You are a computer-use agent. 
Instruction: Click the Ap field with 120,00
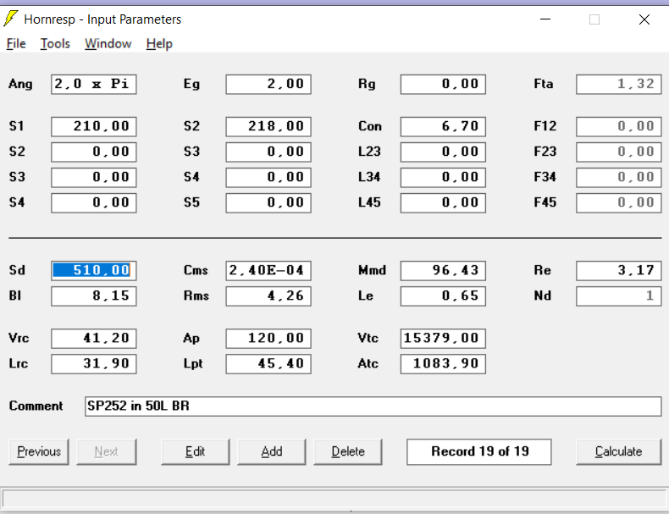click(x=268, y=338)
